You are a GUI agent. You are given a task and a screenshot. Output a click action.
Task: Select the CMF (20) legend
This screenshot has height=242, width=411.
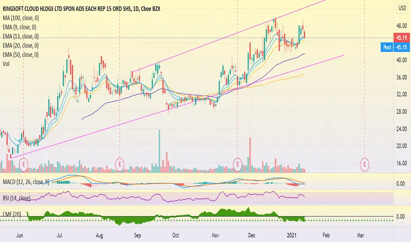[12, 214]
